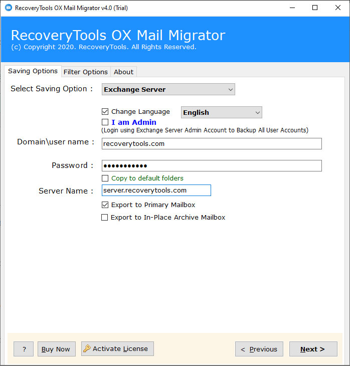This screenshot has width=350, height=366.
Task: Open the English language dropdown
Action: [221, 112]
